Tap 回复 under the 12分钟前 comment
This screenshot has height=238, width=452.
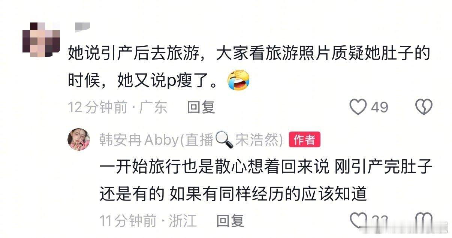click(201, 108)
